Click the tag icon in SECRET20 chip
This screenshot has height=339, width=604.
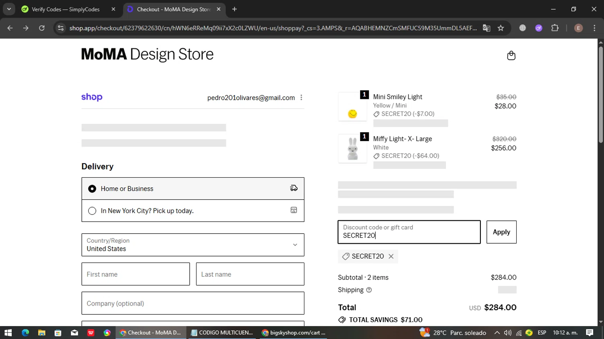click(x=345, y=256)
